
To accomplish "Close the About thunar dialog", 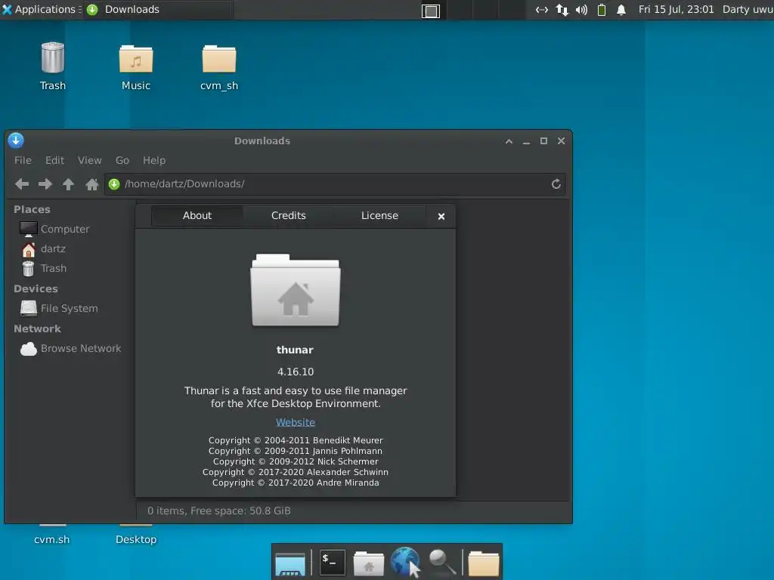I will 441,216.
